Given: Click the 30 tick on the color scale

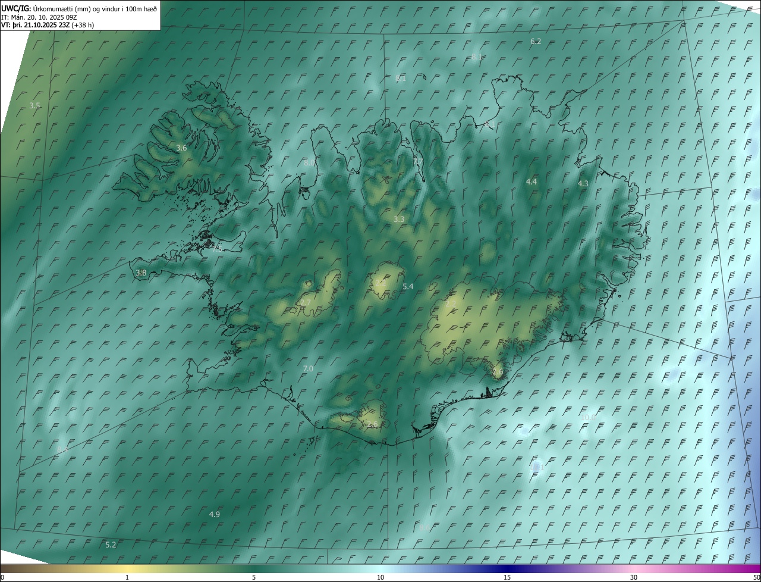Looking at the screenshot, I should (634, 577).
